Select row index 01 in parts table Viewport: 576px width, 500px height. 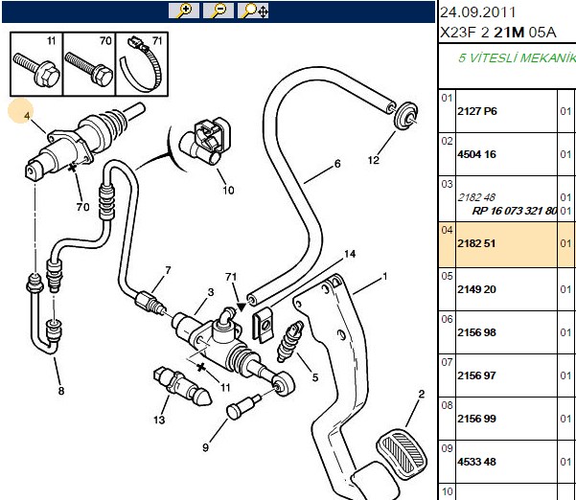tap(447, 98)
